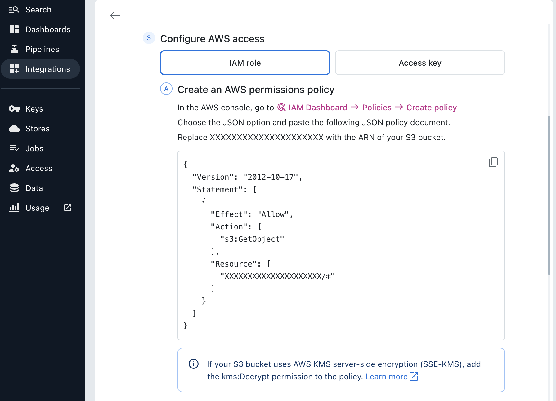Click the Usage bar chart icon
556x401 pixels.
(14, 208)
